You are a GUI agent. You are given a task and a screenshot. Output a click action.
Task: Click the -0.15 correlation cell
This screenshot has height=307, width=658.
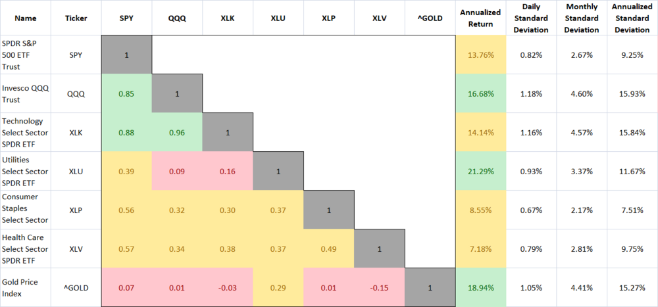(x=380, y=287)
